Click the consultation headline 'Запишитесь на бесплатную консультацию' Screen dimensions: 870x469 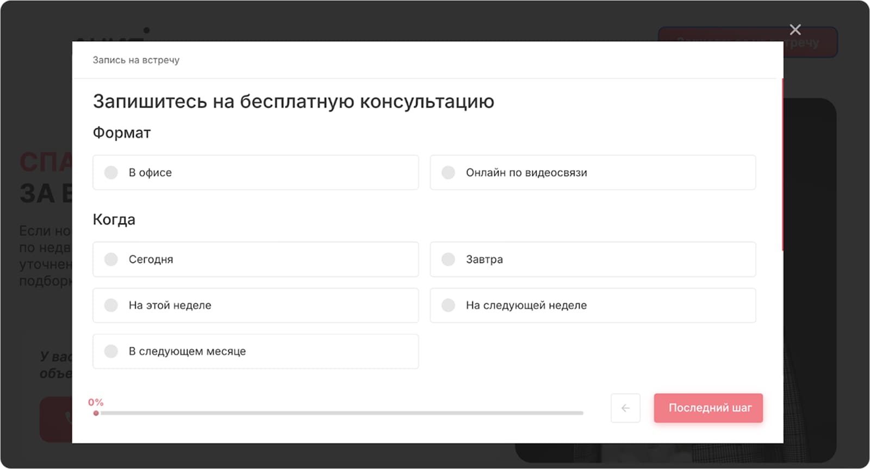pos(294,101)
